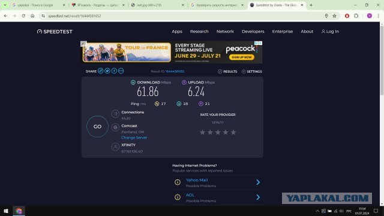The height and width of the screenshot is (216, 384).
Task: Click the location permission icon in address bar
Action: point(326,16)
